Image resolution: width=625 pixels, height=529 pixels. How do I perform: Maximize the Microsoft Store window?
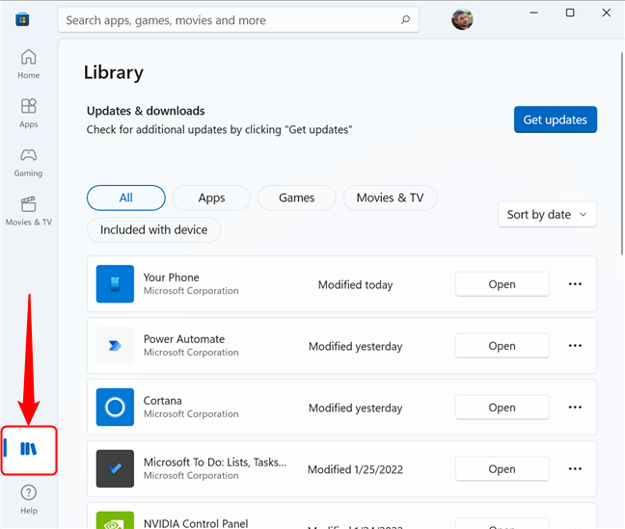(x=570, y=13)
